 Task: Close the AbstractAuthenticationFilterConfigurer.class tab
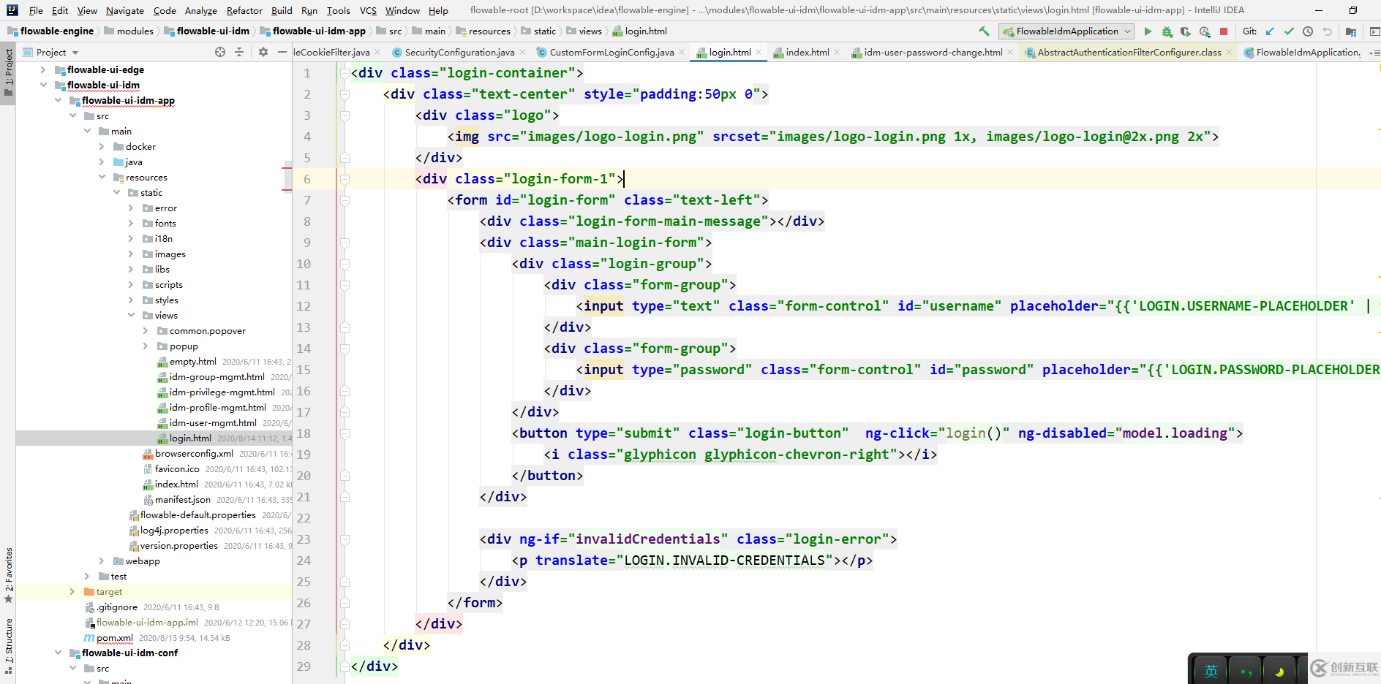pyautogui.click(x=1229, y=52)
